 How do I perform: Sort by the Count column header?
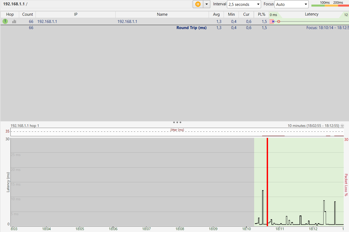point(28,14)
